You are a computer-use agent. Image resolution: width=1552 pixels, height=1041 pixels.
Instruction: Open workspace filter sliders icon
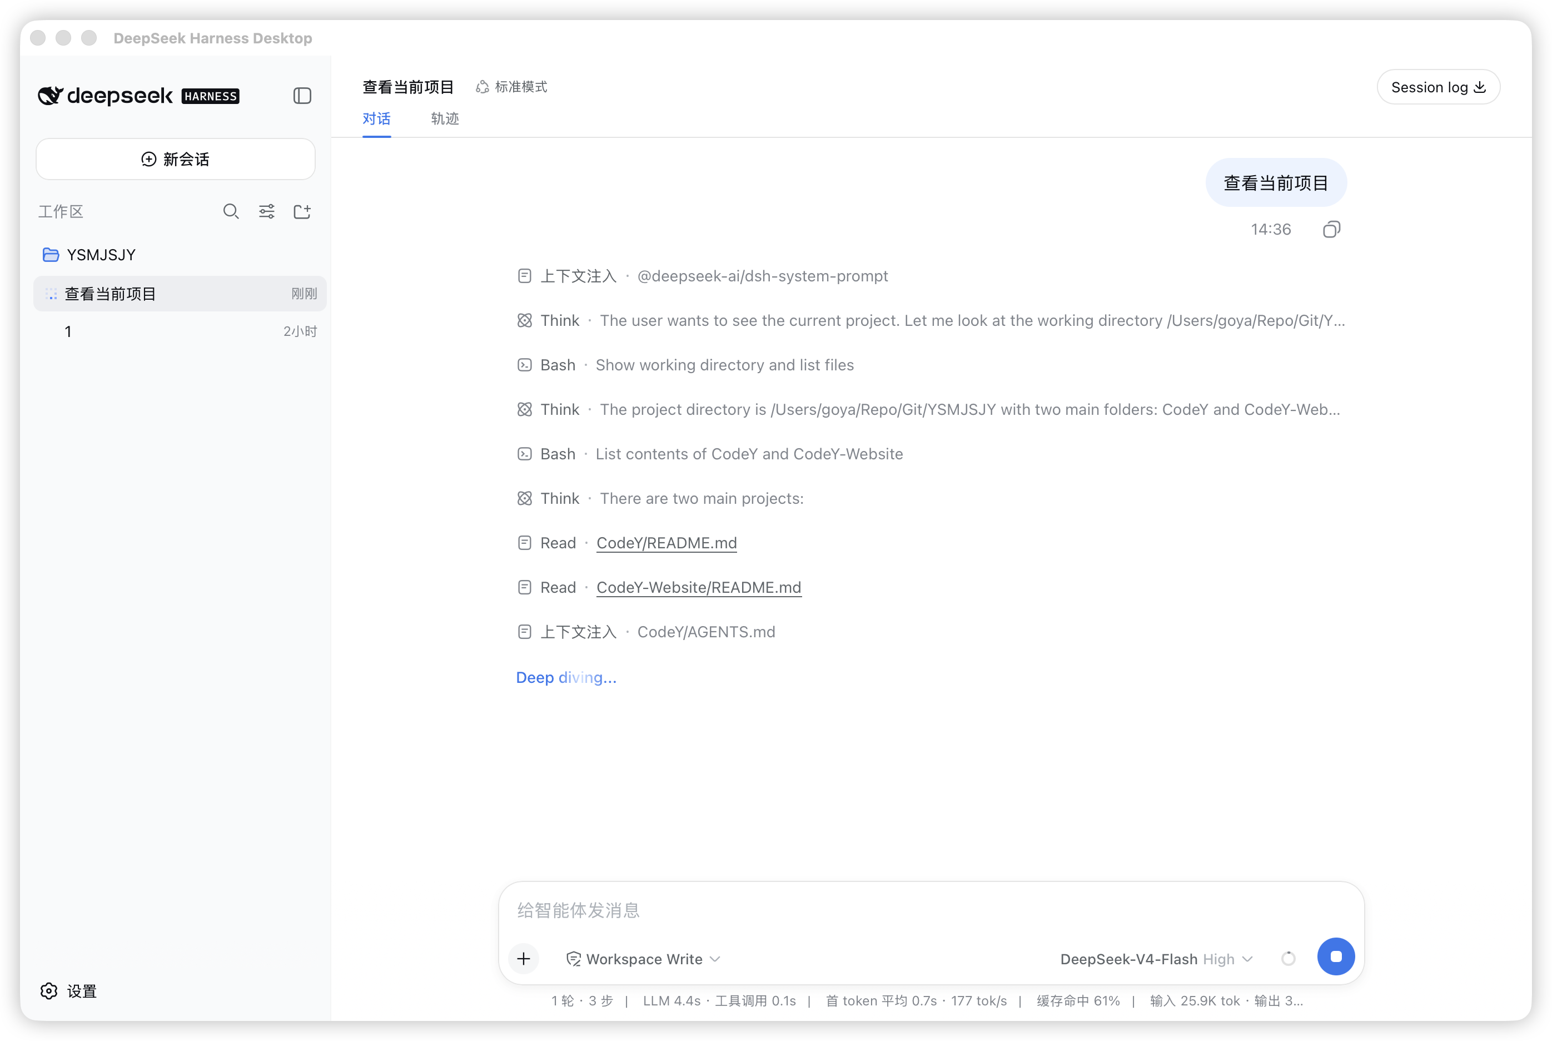(267, 211)
